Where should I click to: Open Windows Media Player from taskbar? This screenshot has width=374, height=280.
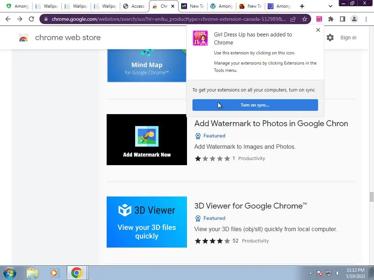pos(54,273)
